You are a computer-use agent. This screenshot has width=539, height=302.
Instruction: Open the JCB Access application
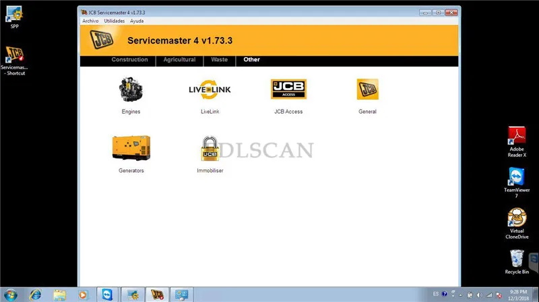(288, 89)
